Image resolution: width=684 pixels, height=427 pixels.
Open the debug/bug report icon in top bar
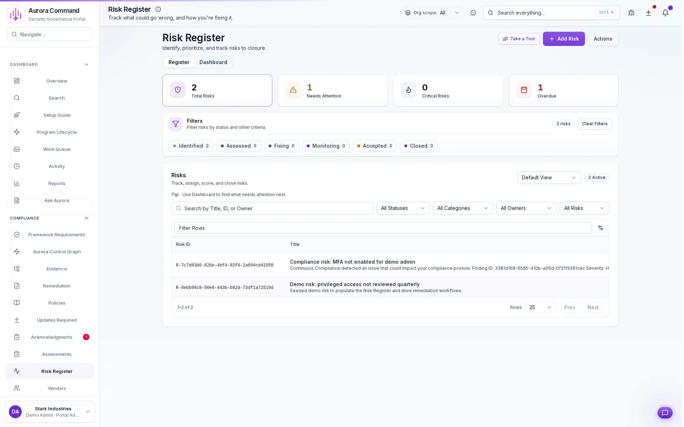631,13
